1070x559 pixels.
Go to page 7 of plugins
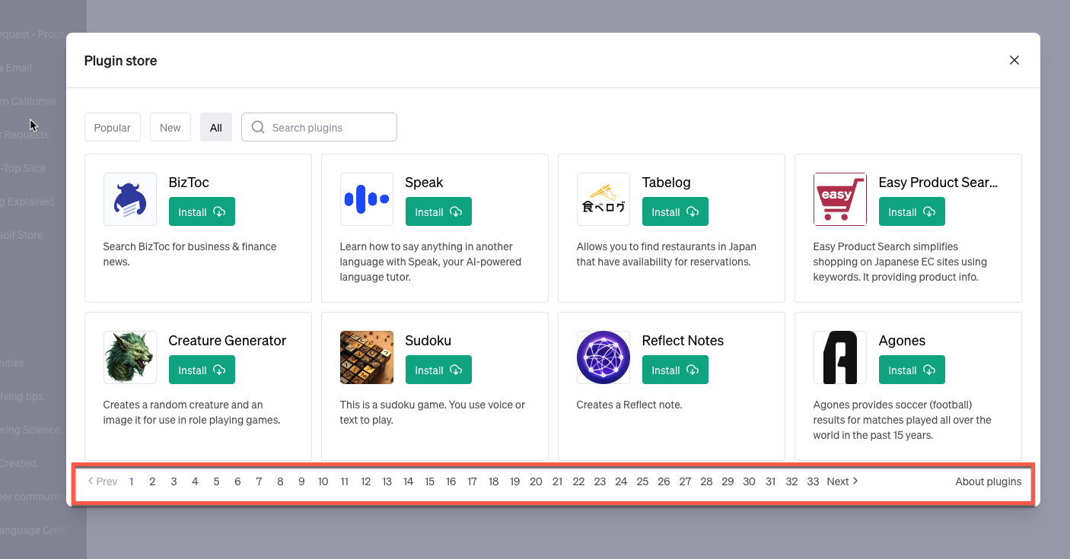(259, 481)
